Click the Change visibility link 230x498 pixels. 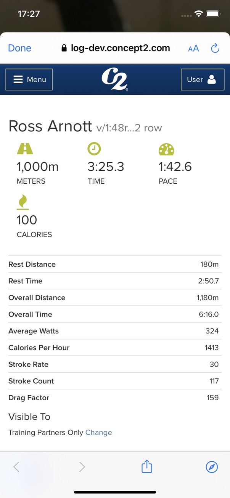tap(99, 432)
